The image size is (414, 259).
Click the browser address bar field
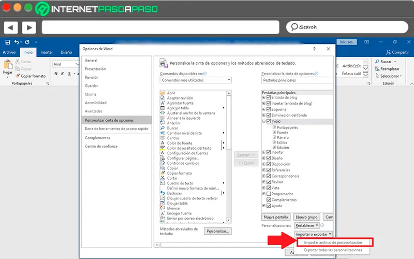point(160,27)
